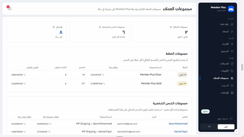The width and height of the screenshot is (244, 137).
Task: Click the Member Plus Gold group name
Action: pos(151,84)
